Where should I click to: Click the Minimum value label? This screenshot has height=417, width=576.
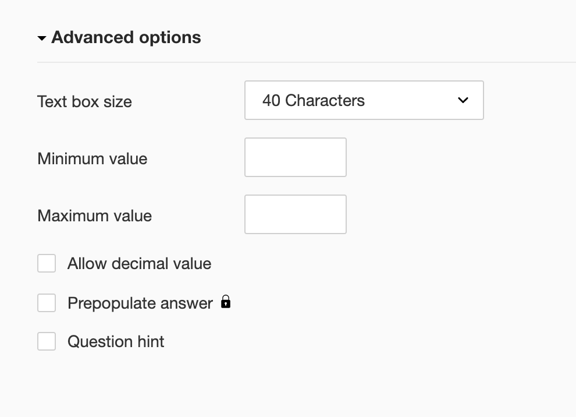point(92,158)
